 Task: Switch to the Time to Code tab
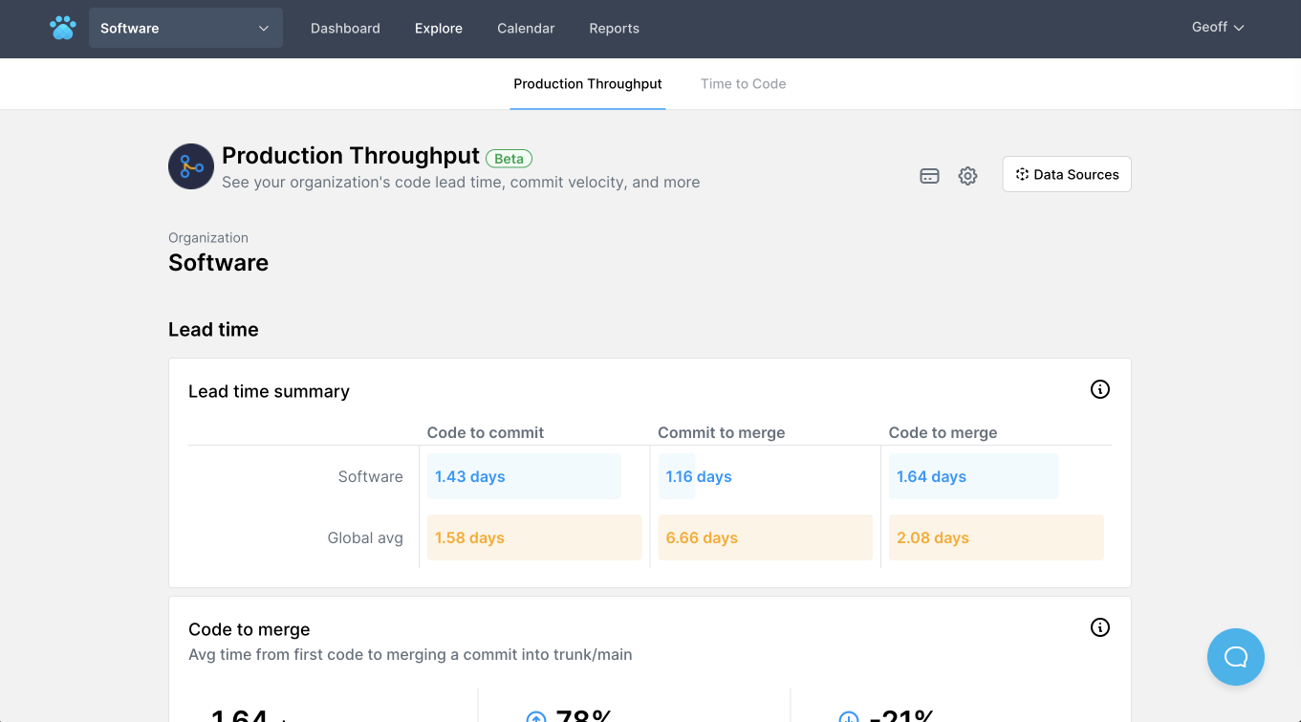pyautogui.click(x=743, y=84)
